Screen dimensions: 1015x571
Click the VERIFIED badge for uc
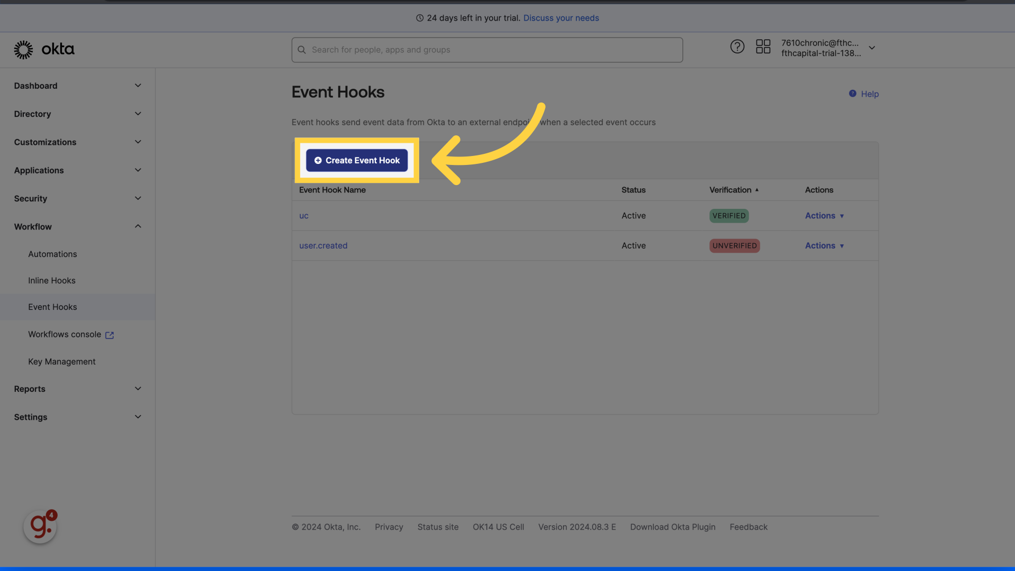(729, 216)
